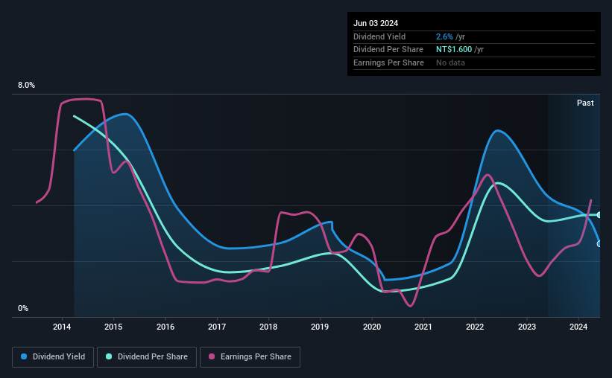612x378 pixels.
Task: Toggle the Dividend Per Share legend button
Action: pos(147,357)
